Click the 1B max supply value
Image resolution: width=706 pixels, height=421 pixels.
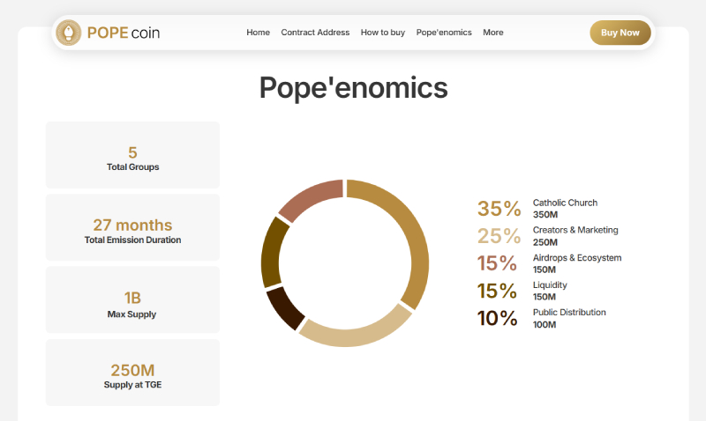pyautogui.click(x=133, y=298)
